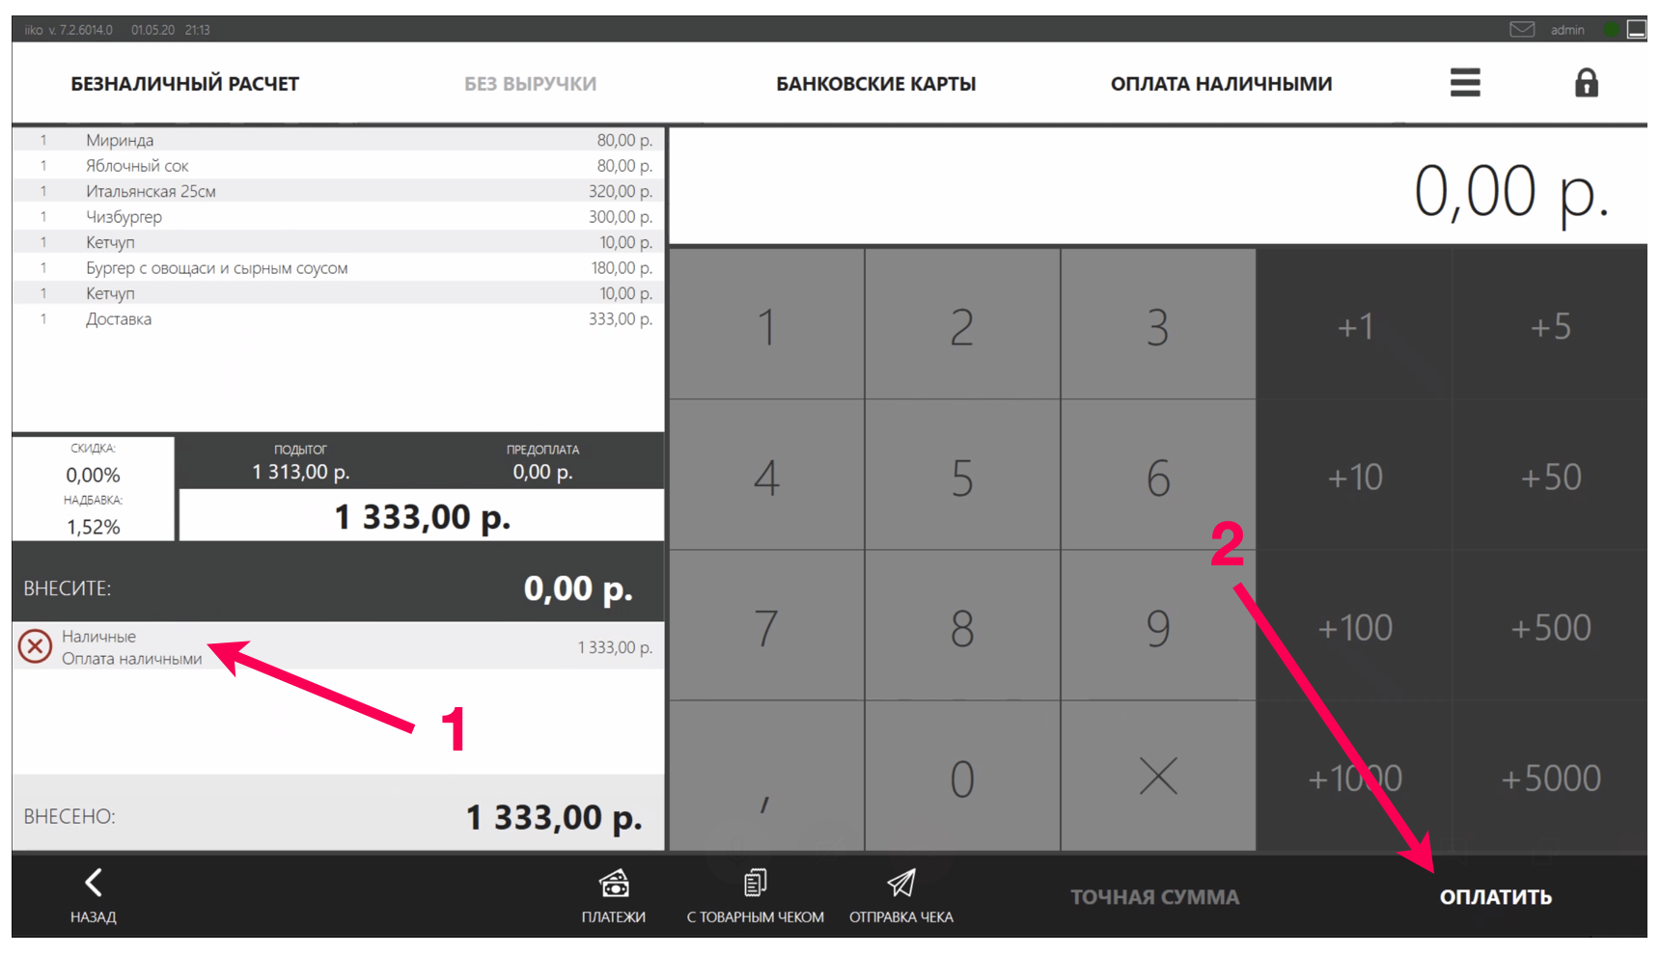Remove the cash payment with red X
The width and height of the screenshot is (1660, 957).
click(36, 646)
